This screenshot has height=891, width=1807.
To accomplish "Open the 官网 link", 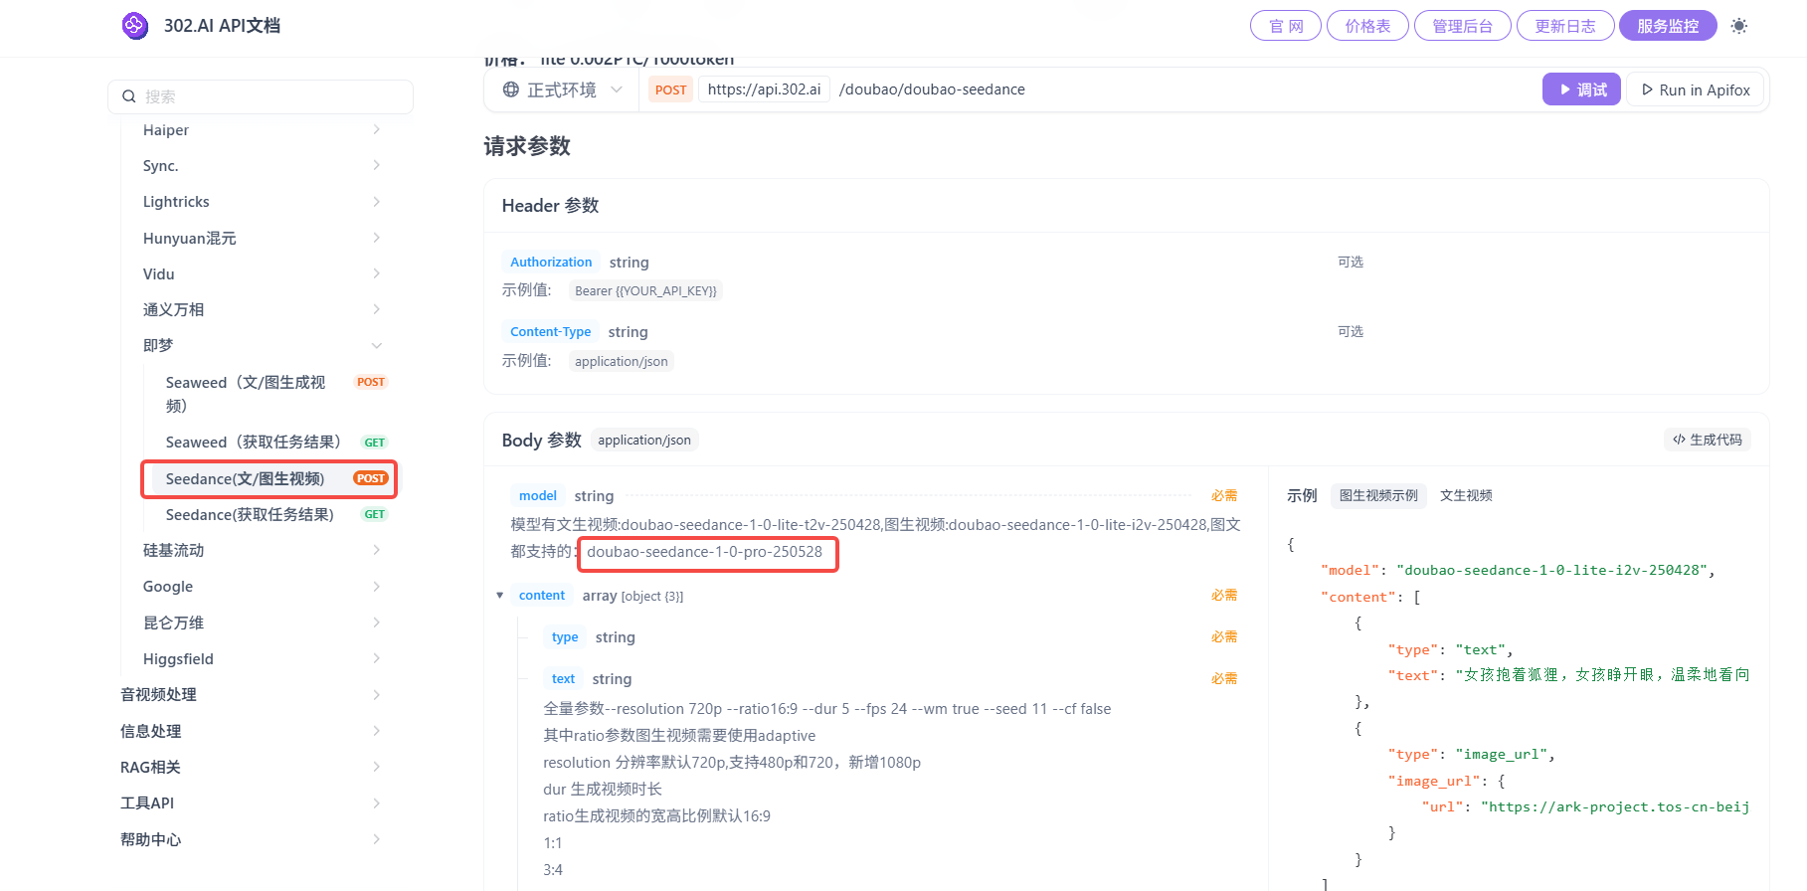I will tap(1286, 26).
